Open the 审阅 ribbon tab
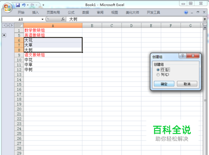This screenshot has height=155, width=209. tap(100, 12)
